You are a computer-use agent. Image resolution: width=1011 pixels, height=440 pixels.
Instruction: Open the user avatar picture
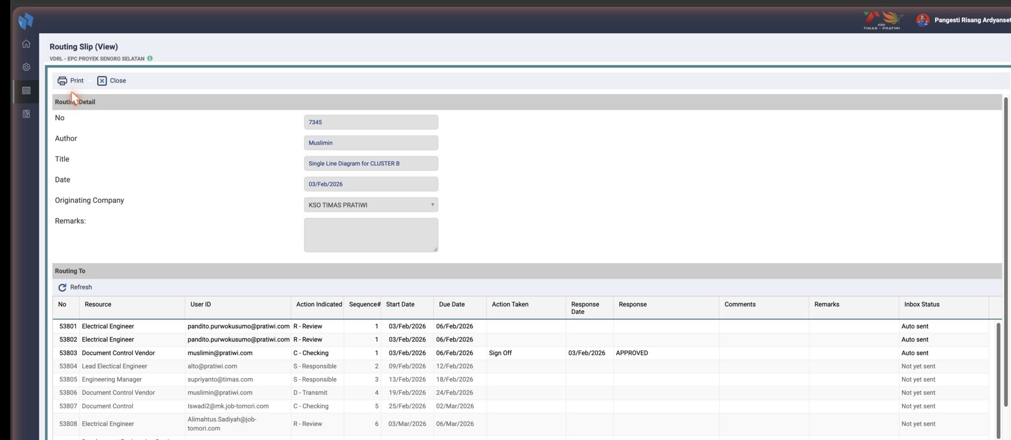point(922,20)
